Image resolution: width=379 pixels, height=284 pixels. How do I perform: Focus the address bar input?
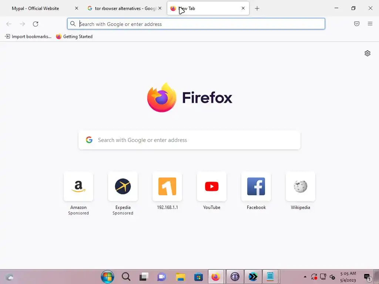click(x=196, y=24)
